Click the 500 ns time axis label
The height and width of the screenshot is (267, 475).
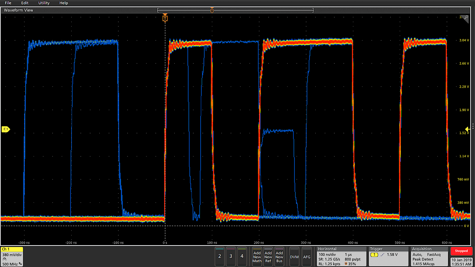(x=400, y=243)
